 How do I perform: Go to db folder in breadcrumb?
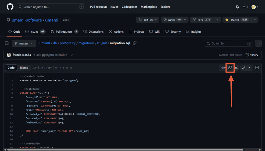55,43
